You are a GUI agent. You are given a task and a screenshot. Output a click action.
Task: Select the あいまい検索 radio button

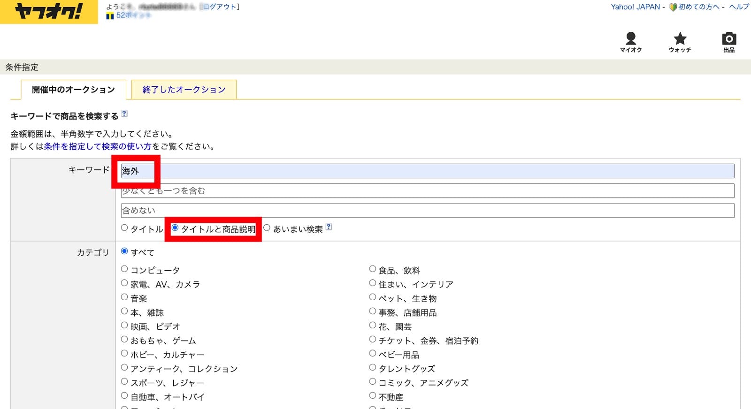click(267, 228)
